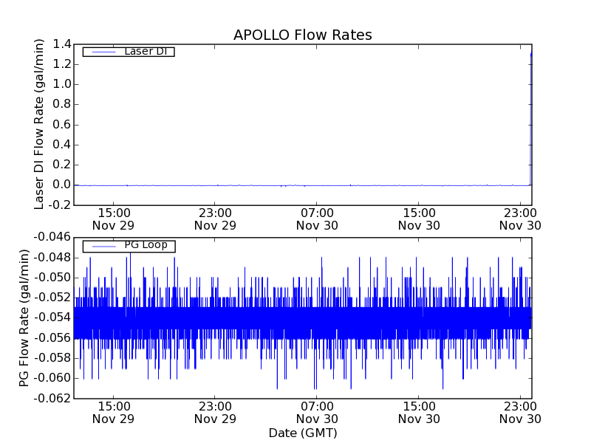Select 23:00 Nov 30 tick under lower plot
Viewport: 591px width, 443px height.
pyautogui.click(x=520, y=412)
